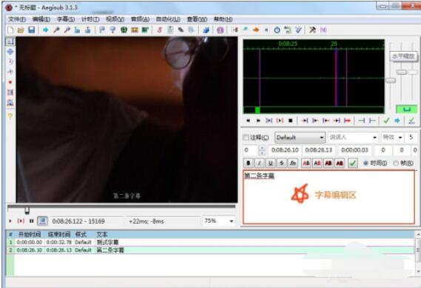Select the Drag subtitles video tool

(x=10, y=51)
